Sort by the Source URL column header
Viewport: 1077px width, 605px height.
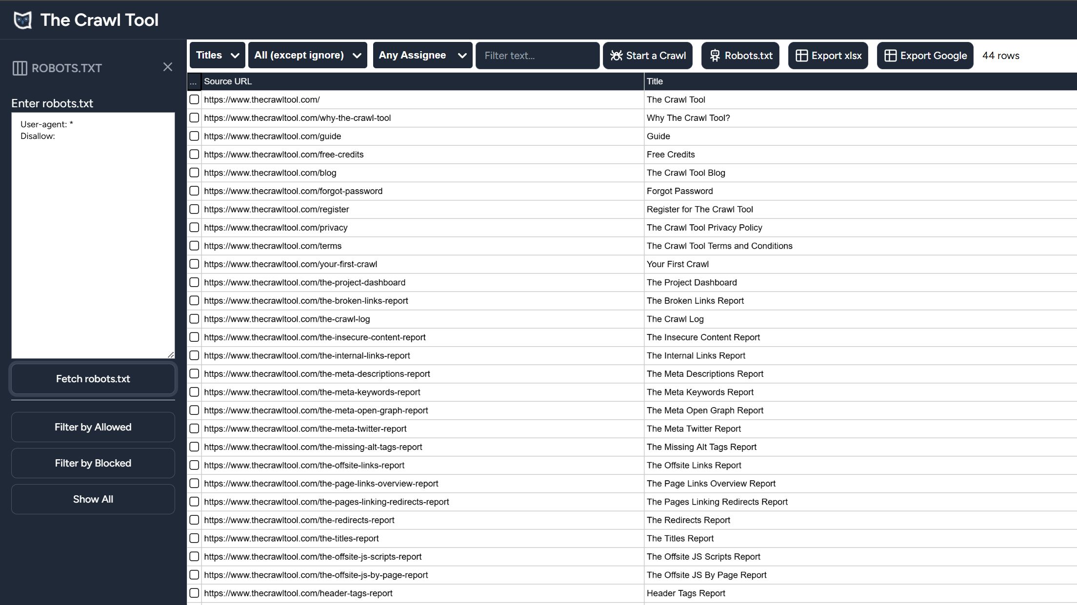click(228, 81)
